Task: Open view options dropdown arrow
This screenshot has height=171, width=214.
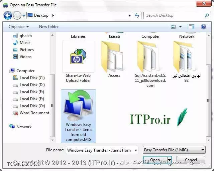Action: 180,27
